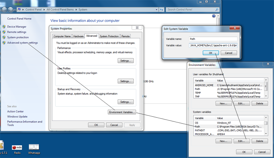The height and width of the screenshot is (158, 274).
Task: Select Path system variable row
Action: (229, 126)
